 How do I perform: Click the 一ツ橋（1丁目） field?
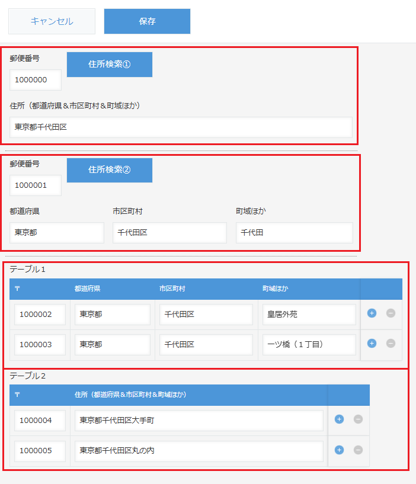coord(308,344)
